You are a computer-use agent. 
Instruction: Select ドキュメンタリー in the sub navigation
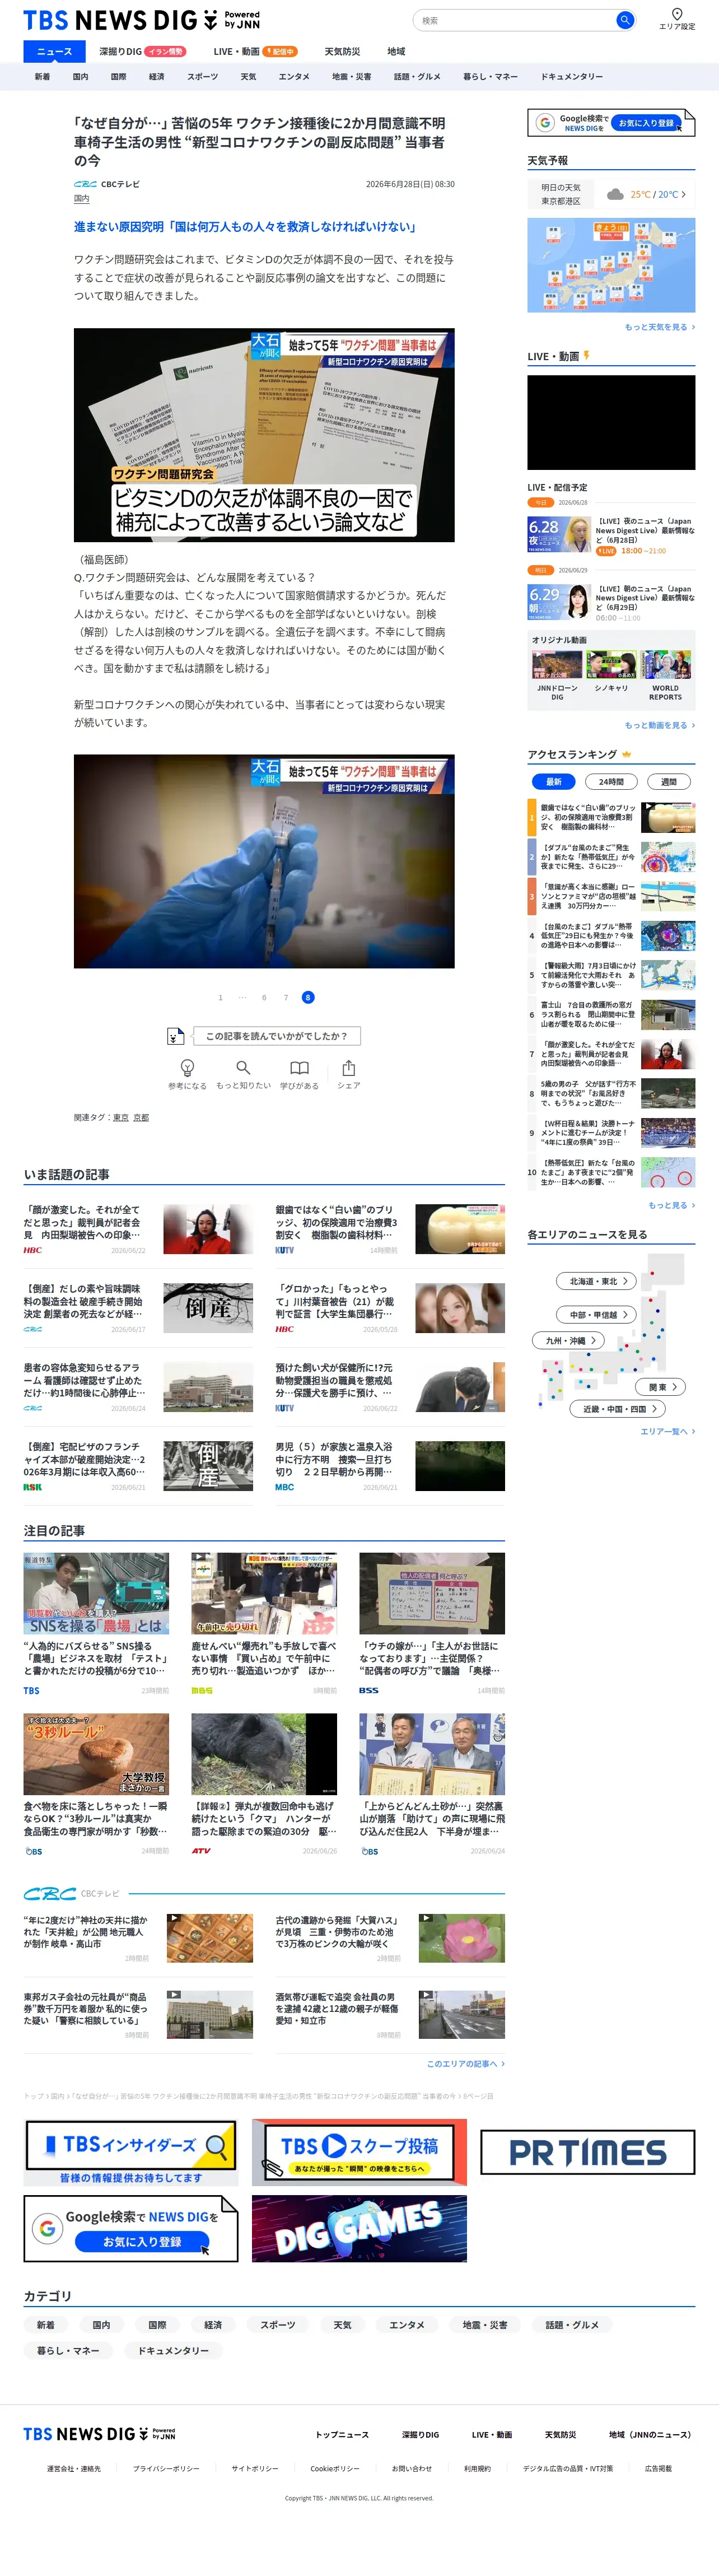pyautogui.click(x=571, y=76)
